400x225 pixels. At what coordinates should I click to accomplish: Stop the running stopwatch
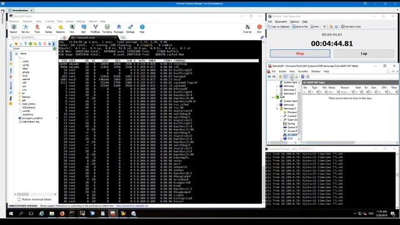coord(300,54)
